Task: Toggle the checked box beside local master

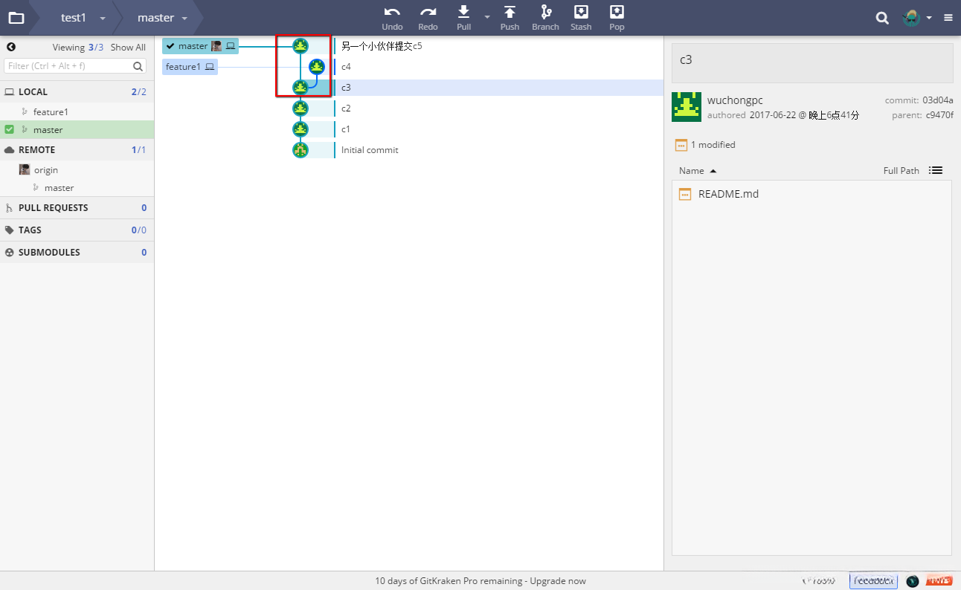Action: (x=10, y=130)
